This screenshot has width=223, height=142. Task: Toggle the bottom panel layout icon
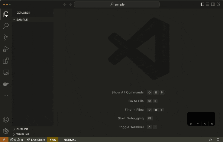207,4
